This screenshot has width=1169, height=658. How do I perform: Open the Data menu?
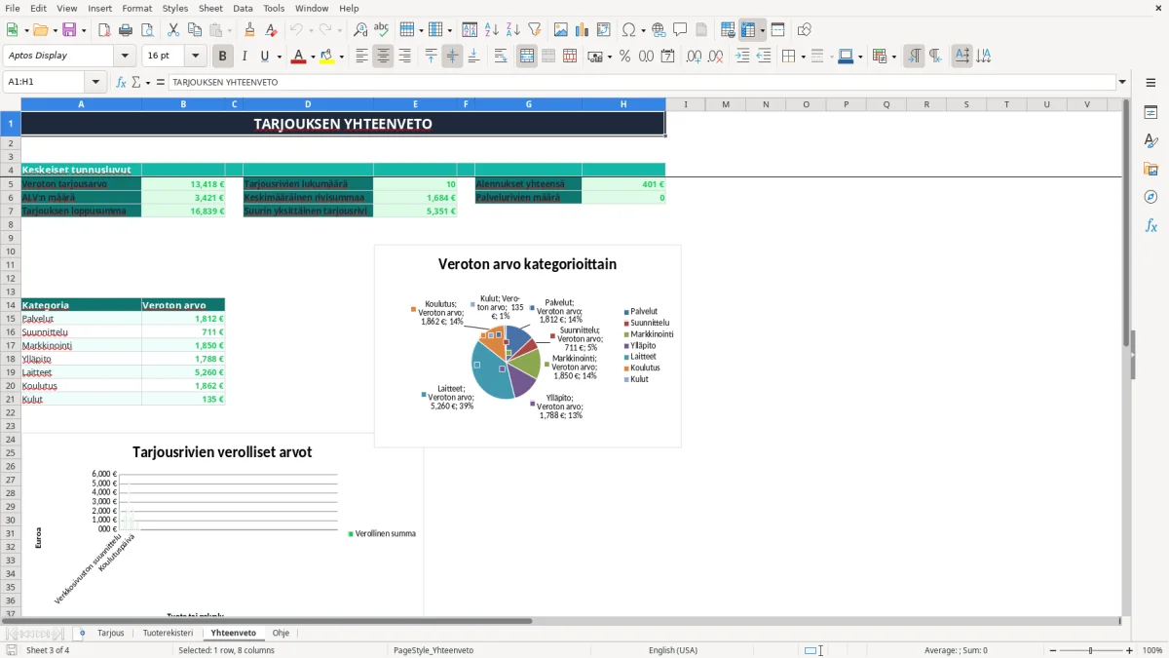click(243, 8)
